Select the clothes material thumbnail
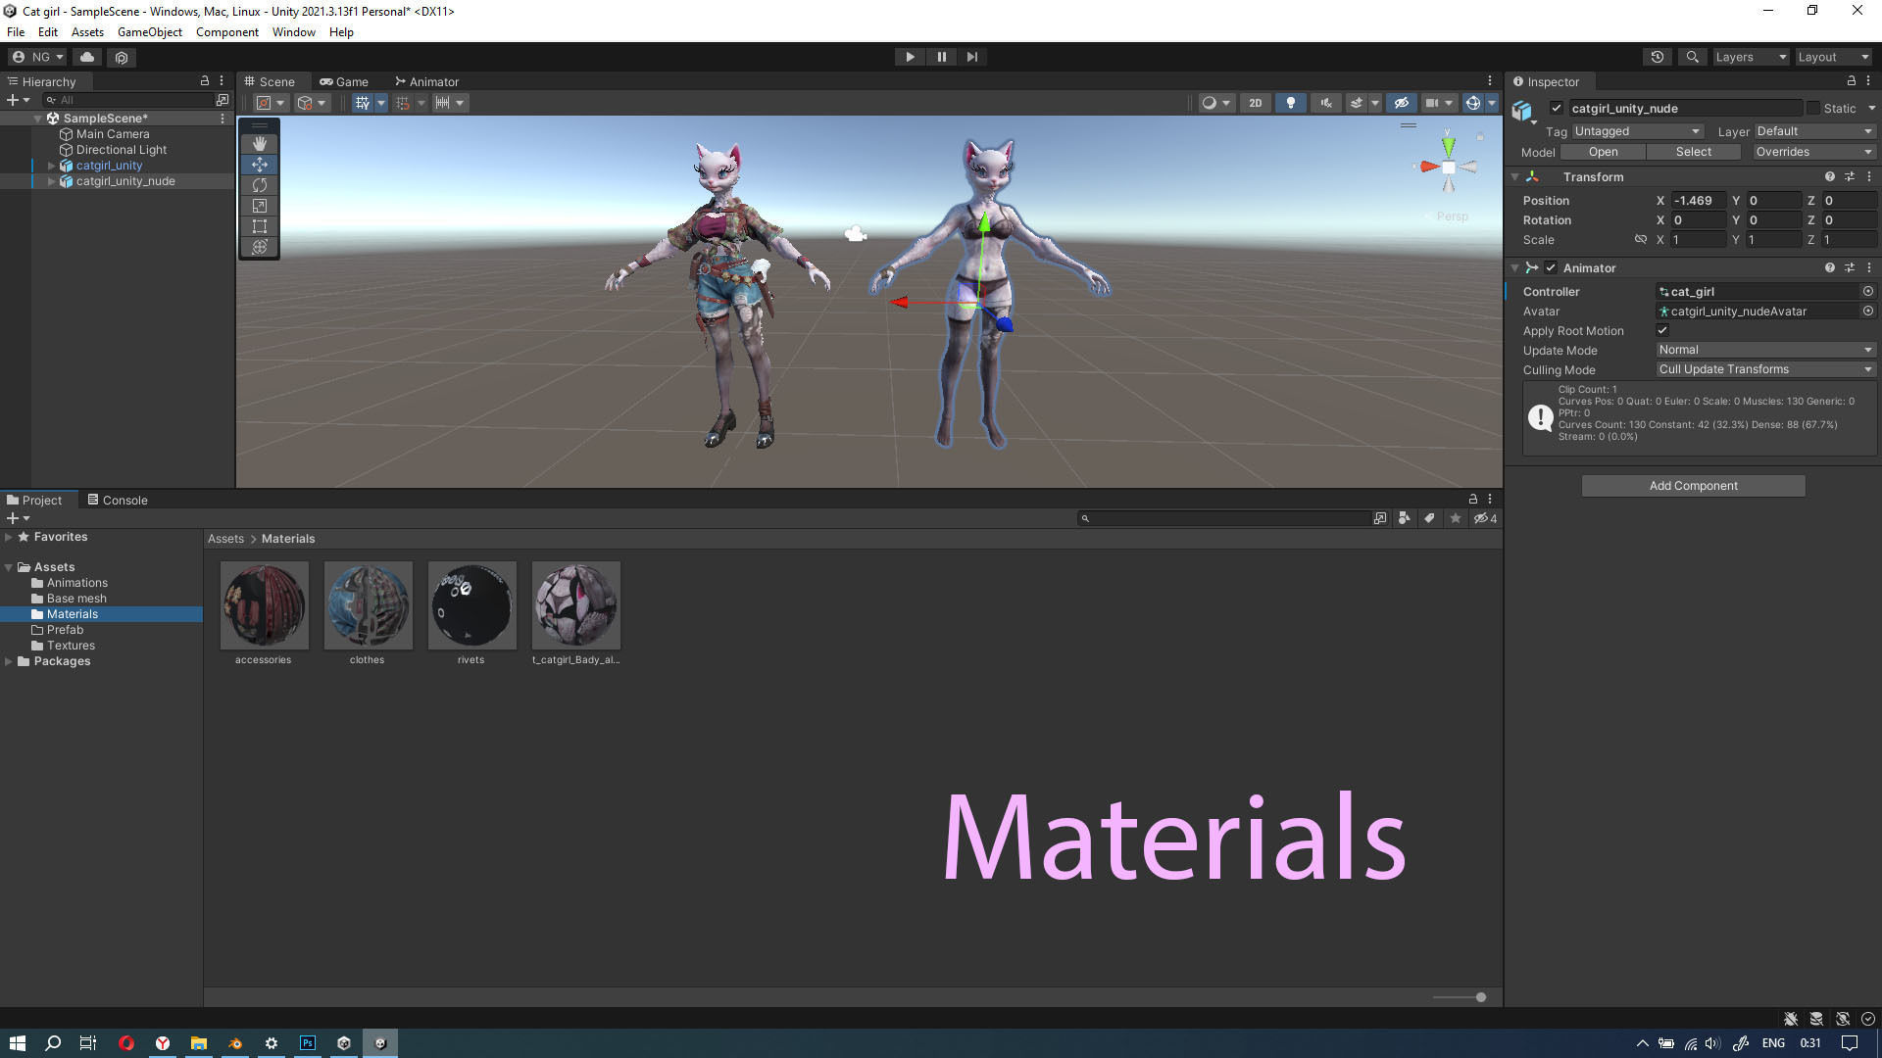Image resolution: width=1882 pixels, height=1058 pixels. (369, 605)
